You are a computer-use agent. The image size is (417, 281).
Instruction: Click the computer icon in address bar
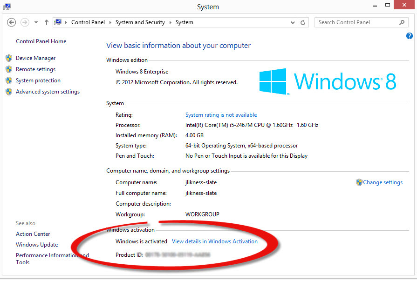pos(58,22)
